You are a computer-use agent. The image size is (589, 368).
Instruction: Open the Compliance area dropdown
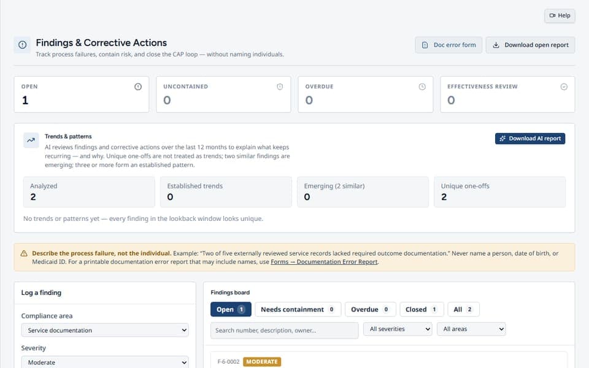click(x=105, y=330)
